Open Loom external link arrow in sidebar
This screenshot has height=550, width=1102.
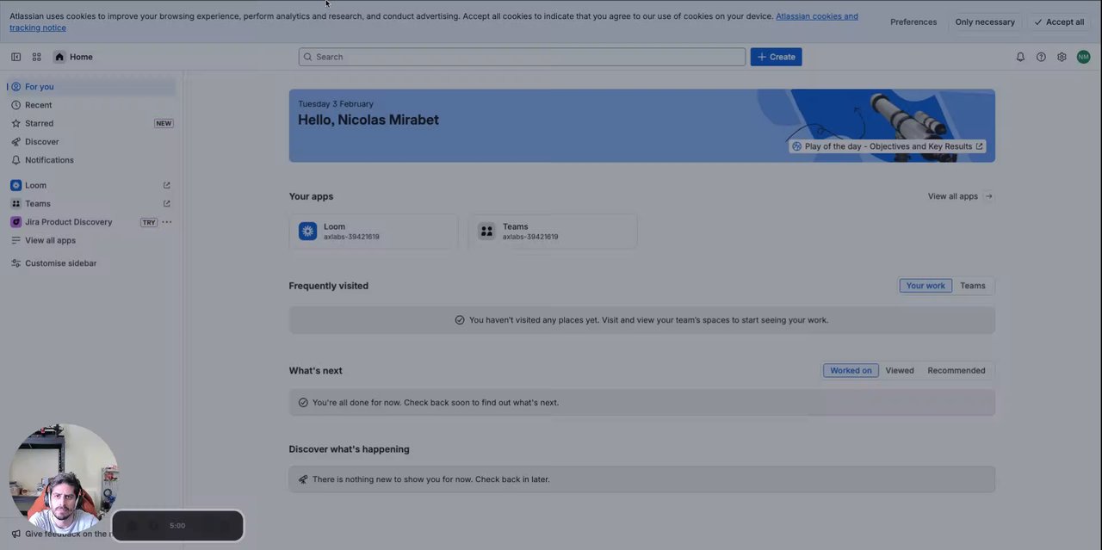[167, 185]
